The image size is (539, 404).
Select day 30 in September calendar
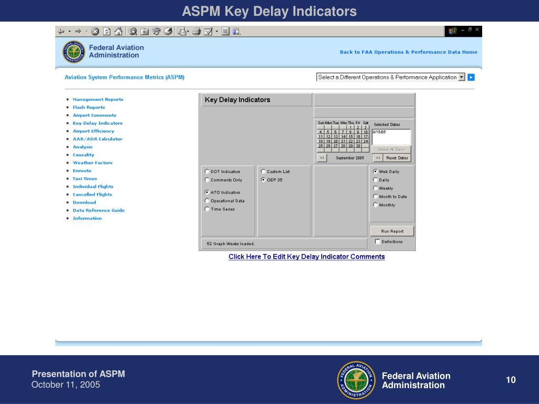tap(358, 146)
